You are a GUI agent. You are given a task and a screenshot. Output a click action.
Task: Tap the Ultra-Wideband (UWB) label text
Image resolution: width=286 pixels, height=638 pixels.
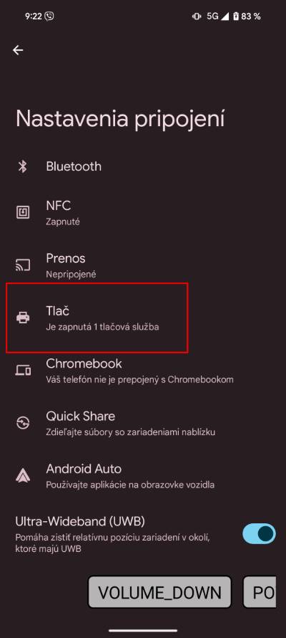point(80,521)
